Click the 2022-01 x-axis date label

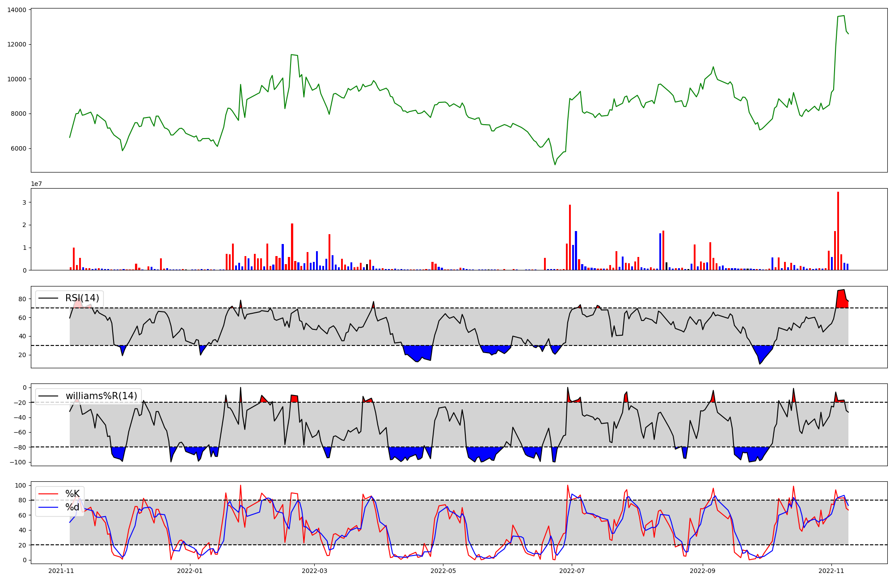190,571
